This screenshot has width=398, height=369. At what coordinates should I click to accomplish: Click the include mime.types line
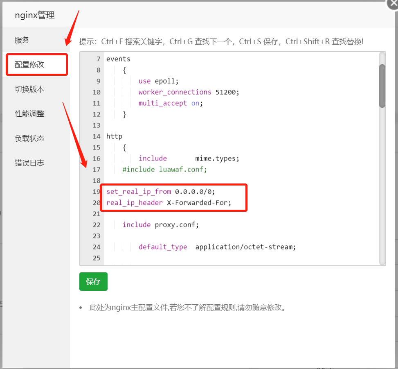click(189, 158)
